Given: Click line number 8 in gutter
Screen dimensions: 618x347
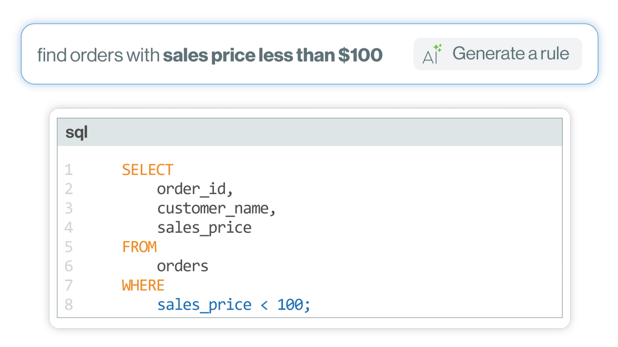Looking at the screenshot, I should click(69, 305).
